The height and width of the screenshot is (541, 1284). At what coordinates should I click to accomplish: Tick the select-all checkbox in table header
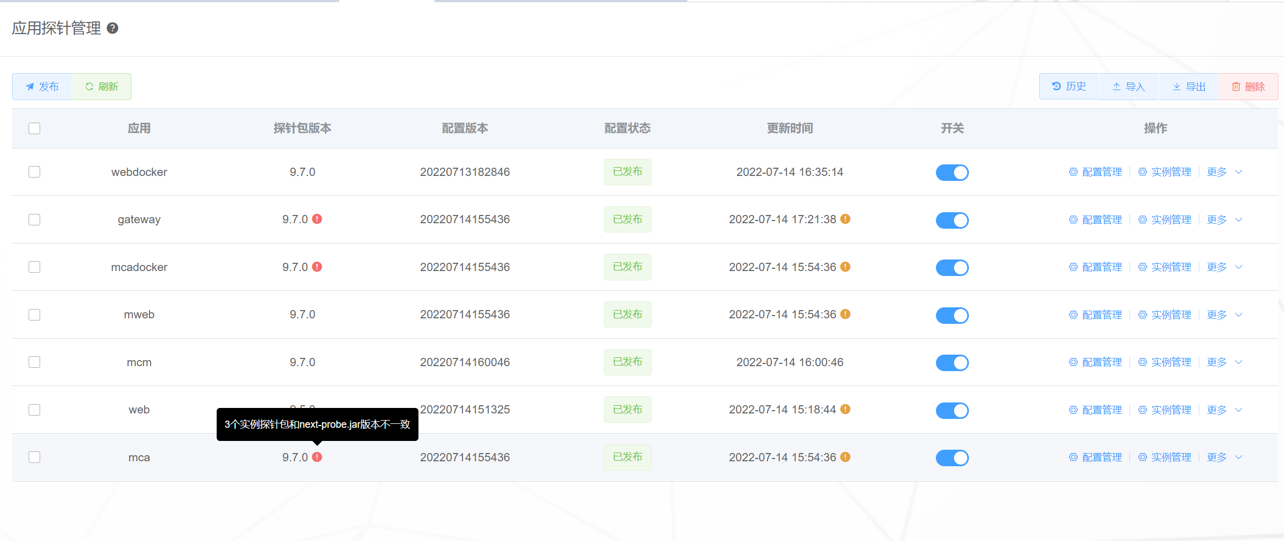[35, 128]
